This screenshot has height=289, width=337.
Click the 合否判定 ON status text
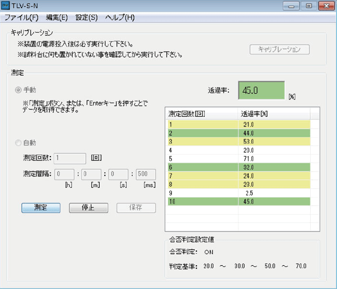(x=209, y=252)
